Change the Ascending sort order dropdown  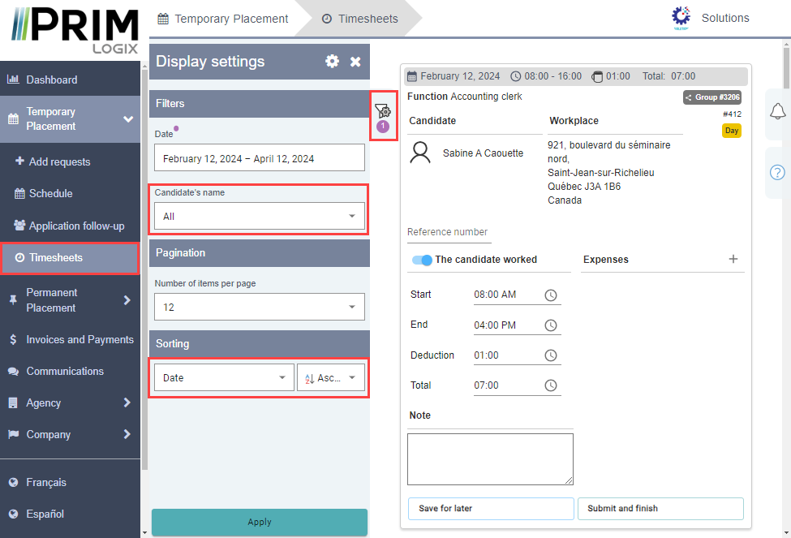coord(331,377)
